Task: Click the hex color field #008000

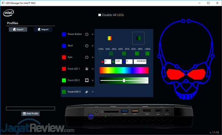Action: (x=140, y=62)
